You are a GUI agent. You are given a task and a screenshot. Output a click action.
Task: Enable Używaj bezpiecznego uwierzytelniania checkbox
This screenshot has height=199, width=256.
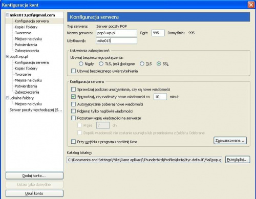coord(73,71)
